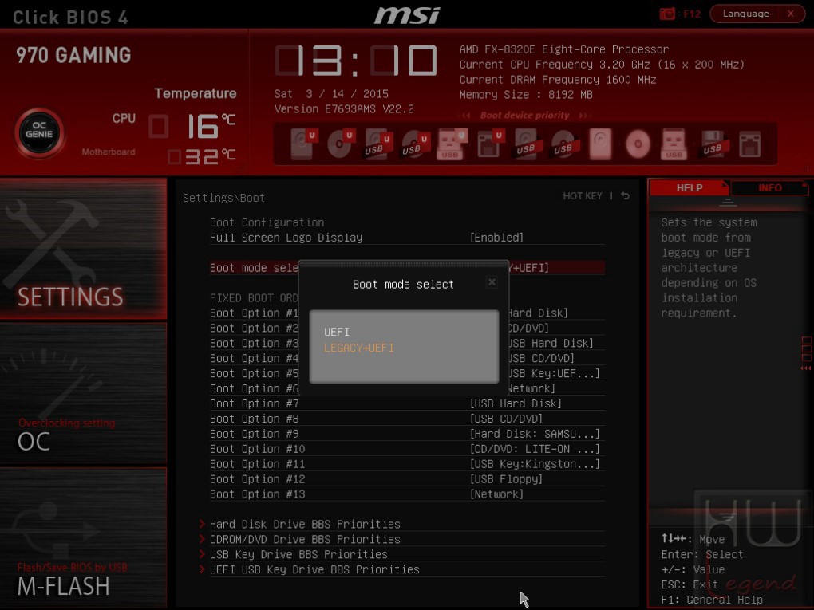
Task: Click the UEFI CD/DVD boot priority icon
Action: pos(341,144)
